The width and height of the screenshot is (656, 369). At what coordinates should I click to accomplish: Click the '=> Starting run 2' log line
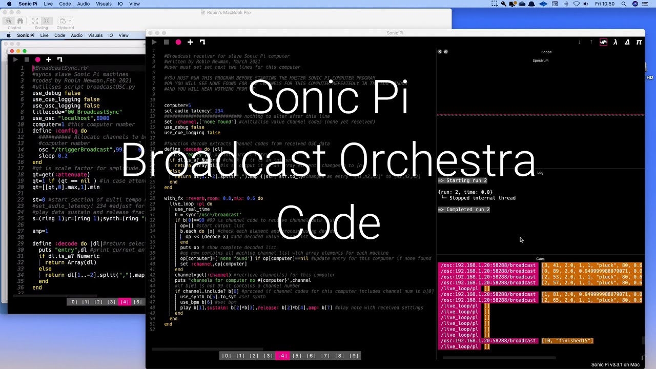point(462,180)
